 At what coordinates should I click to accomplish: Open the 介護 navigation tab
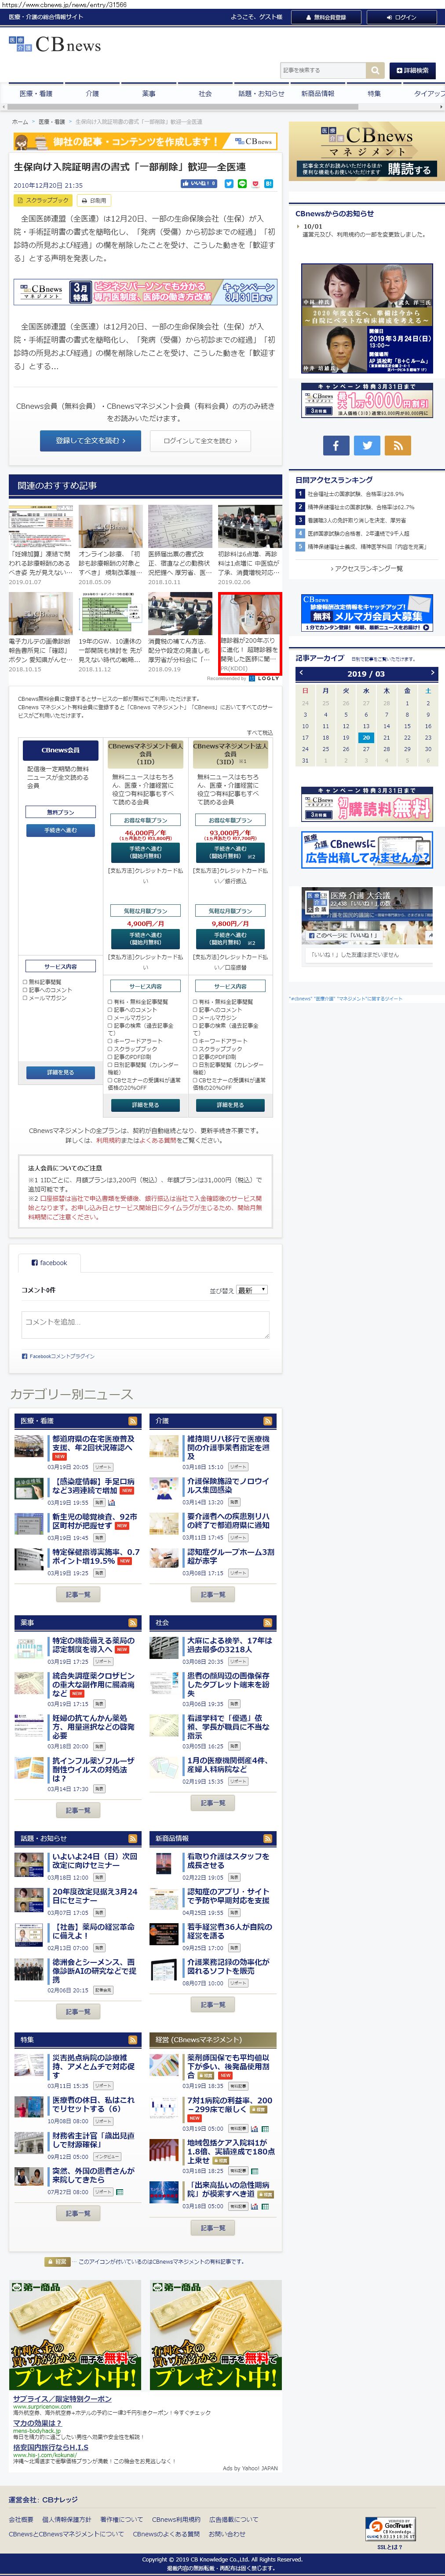pos(93,93)
